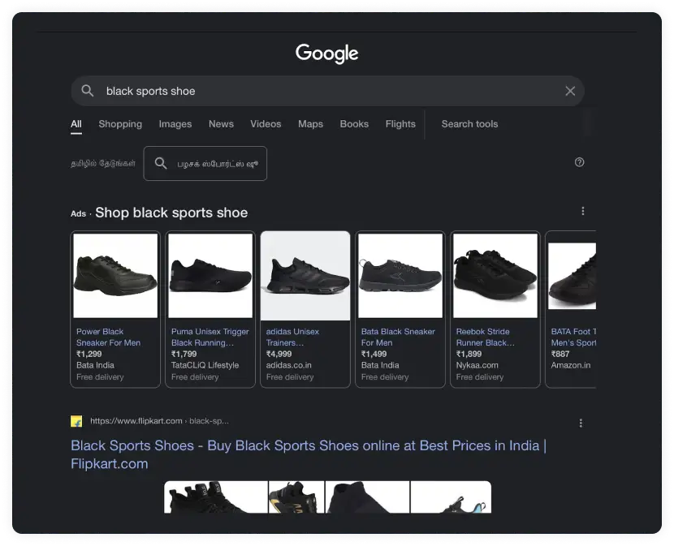The height and width of the screenshot is (546, 674).
Task: Open the Books tab
Action: pyautogui.click(x=354, y=124)
